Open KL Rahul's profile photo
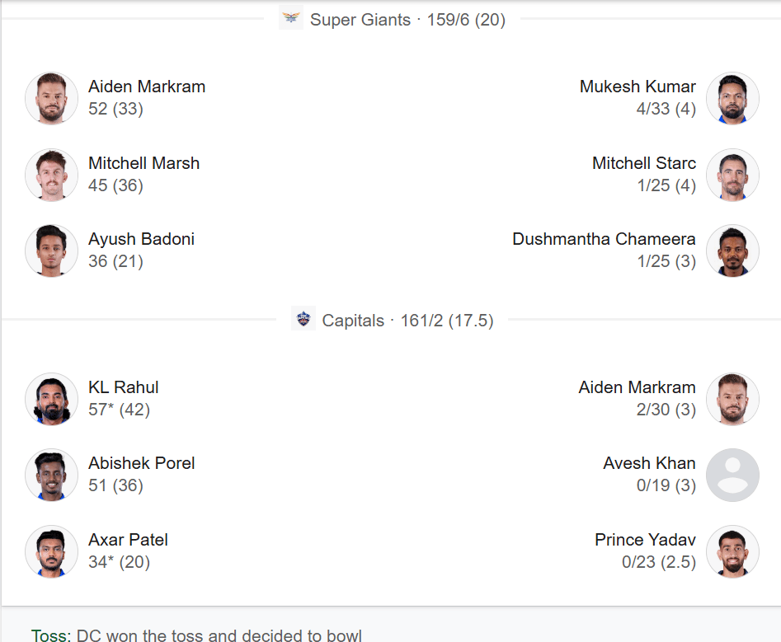Viewport: 781px width, 642px height. tap(51, 399)
